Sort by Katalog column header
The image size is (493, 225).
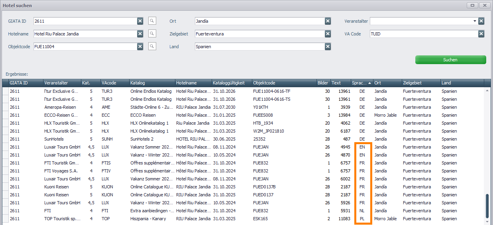[152, 83]
